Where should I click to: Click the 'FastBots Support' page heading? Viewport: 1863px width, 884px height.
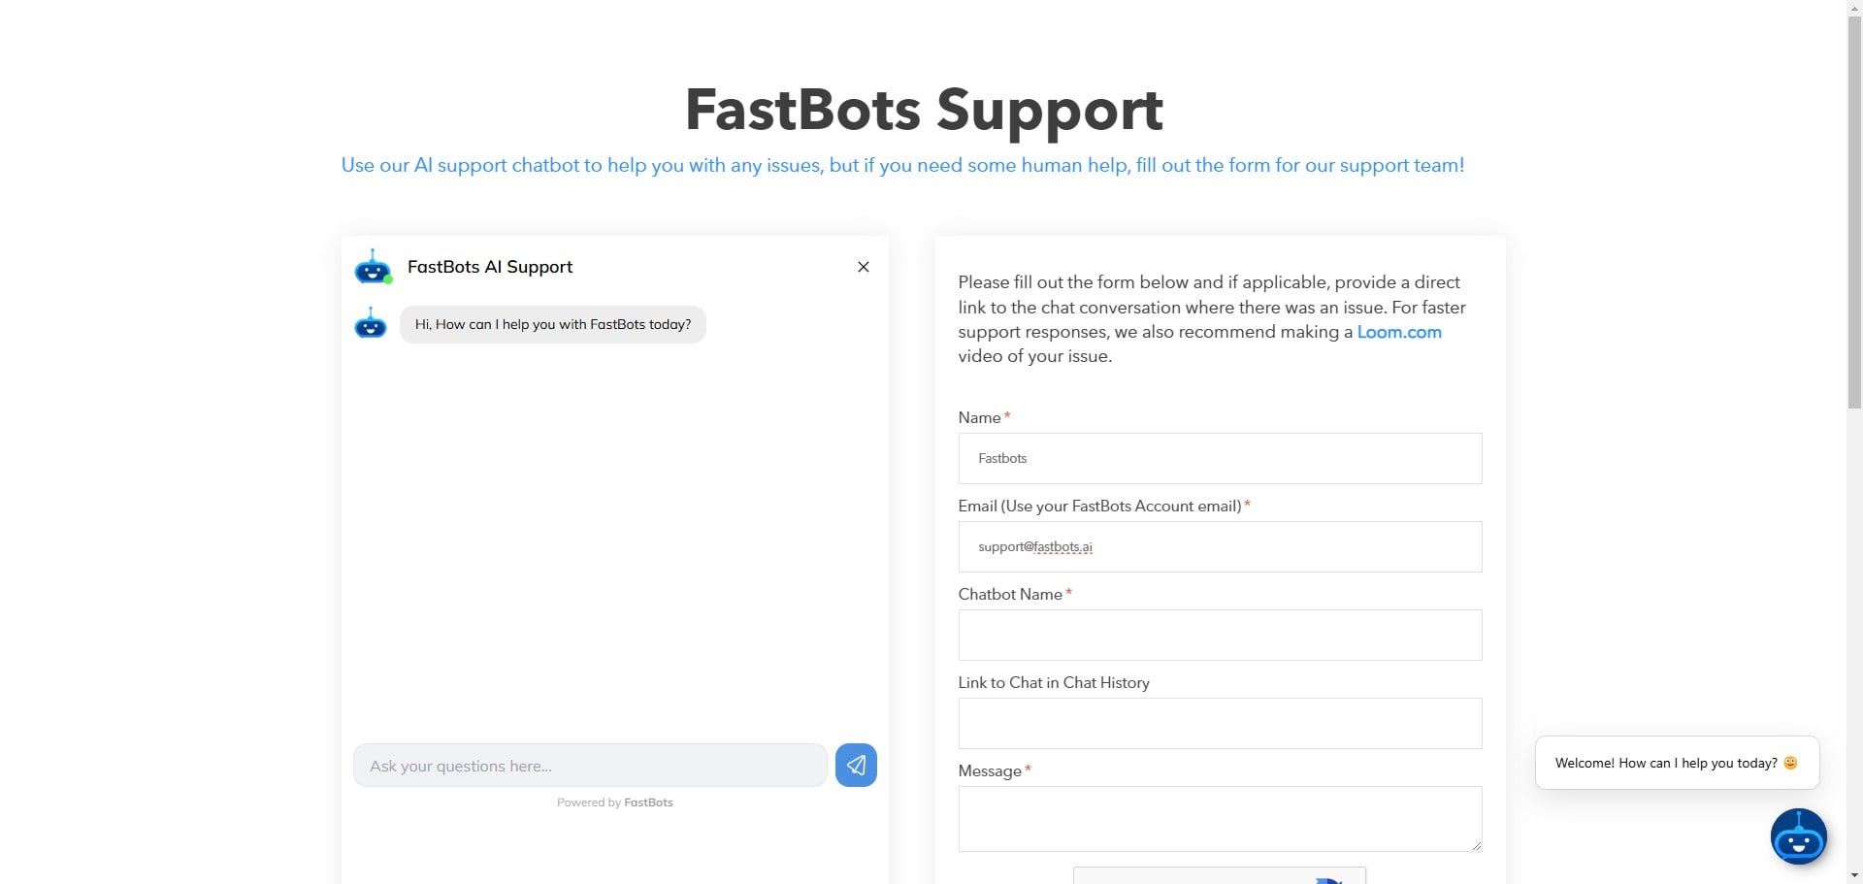click(924, 110)
